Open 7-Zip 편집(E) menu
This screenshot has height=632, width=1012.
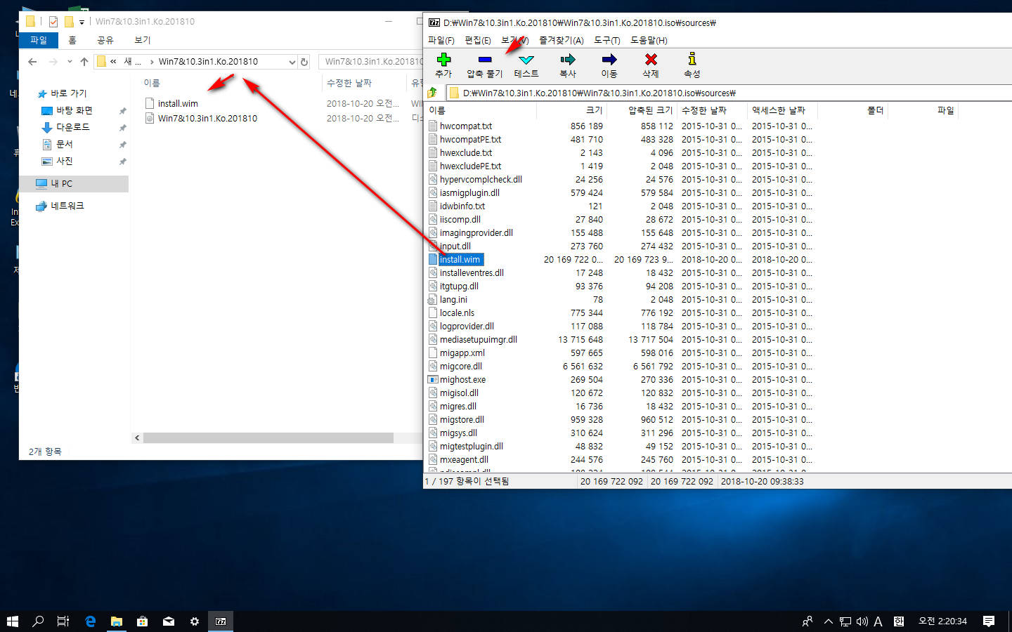(478, 40)
